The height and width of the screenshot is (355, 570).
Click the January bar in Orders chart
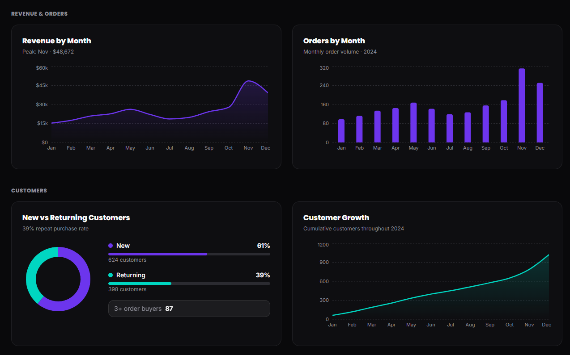(x=341, y=131)
